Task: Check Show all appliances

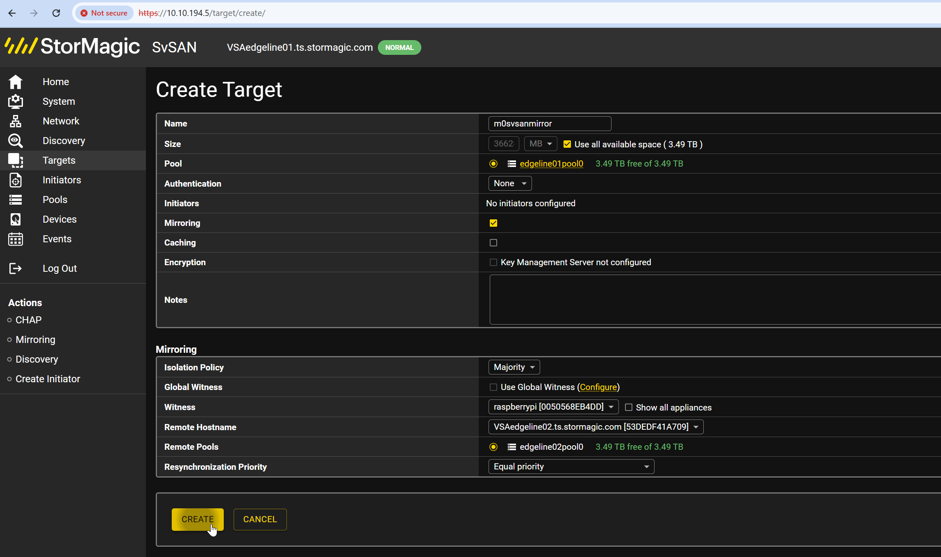Action: pyautogui.click(x=629, y=407)
